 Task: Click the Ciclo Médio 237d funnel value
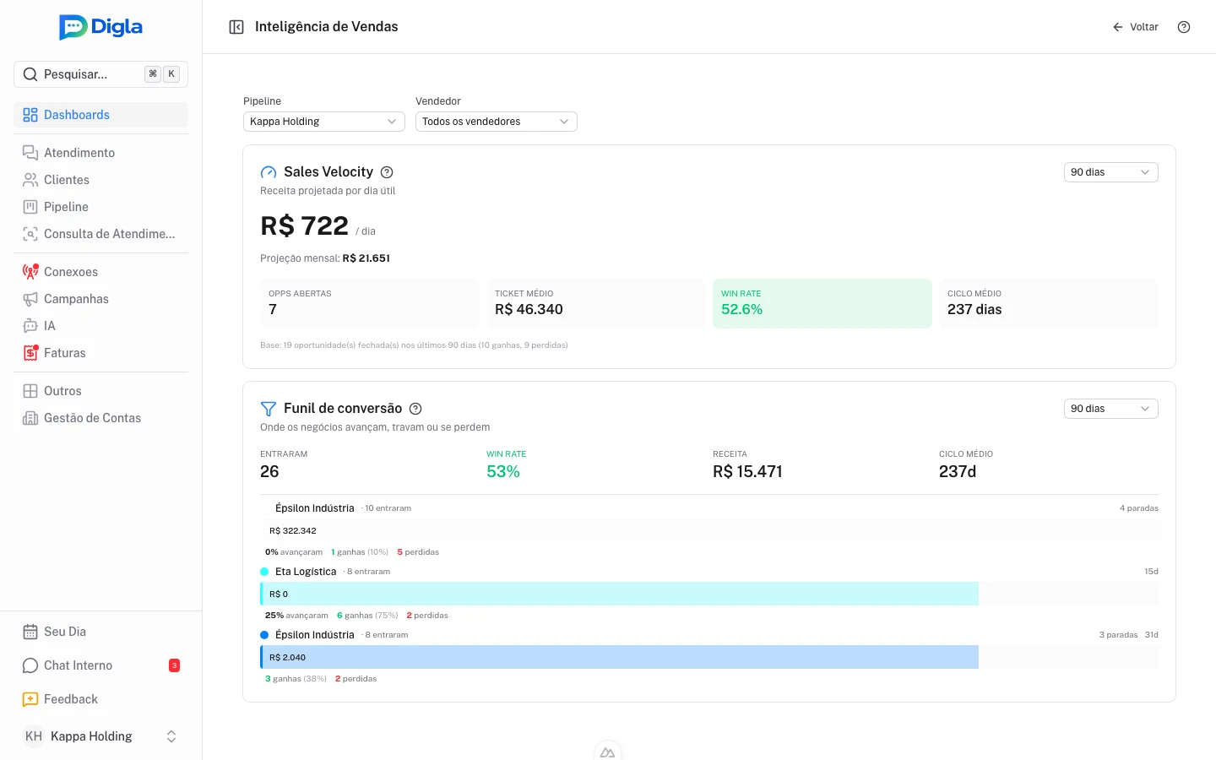click(x=958, y=471)
